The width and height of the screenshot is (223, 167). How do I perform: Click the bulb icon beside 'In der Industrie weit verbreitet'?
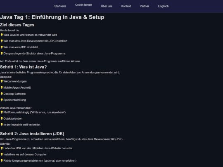pyautogui.click(x=2, y=125)
